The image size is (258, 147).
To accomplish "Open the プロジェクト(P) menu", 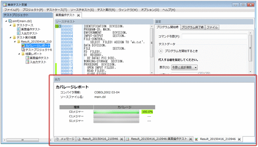I will coord(33,10).
